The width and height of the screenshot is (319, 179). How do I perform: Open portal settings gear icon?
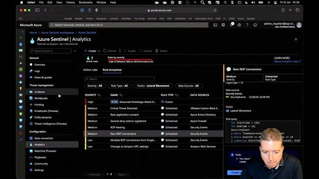click(x=239, y=25)
